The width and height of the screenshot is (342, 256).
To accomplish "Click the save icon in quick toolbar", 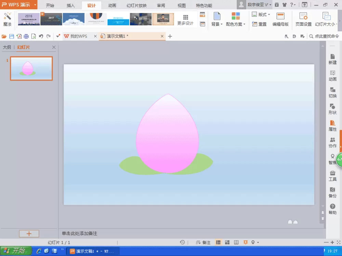I will (x=12, y=37).
